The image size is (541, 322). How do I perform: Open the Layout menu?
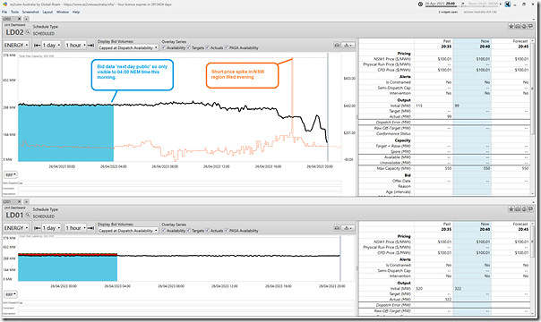[x=47, y=12]
